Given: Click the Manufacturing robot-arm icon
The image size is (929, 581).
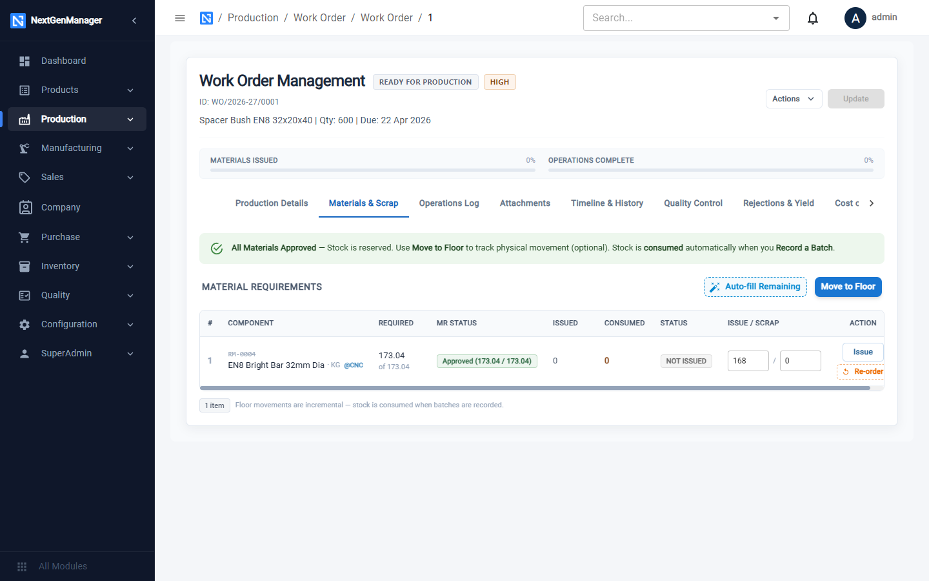Looking at the screenshot, I should 25,148.
